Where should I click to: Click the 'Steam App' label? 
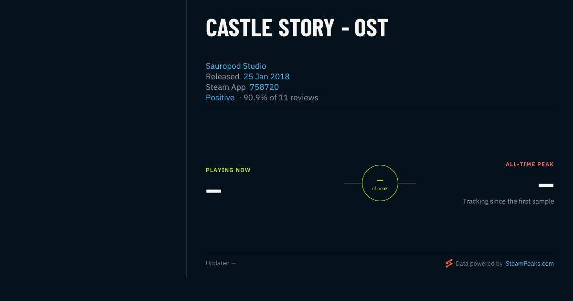[226, 87]
